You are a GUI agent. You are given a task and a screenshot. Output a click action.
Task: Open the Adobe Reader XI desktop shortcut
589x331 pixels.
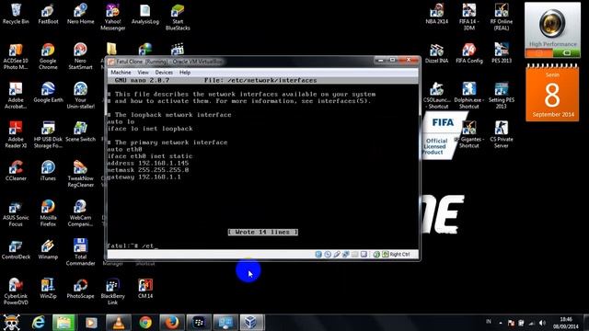[x=16, y=134]
